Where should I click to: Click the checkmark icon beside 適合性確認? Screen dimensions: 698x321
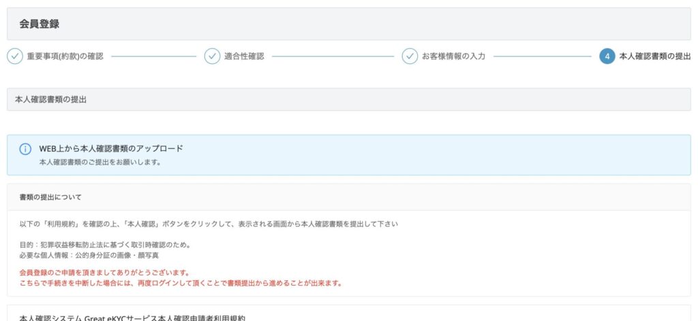tap(212, 56)
